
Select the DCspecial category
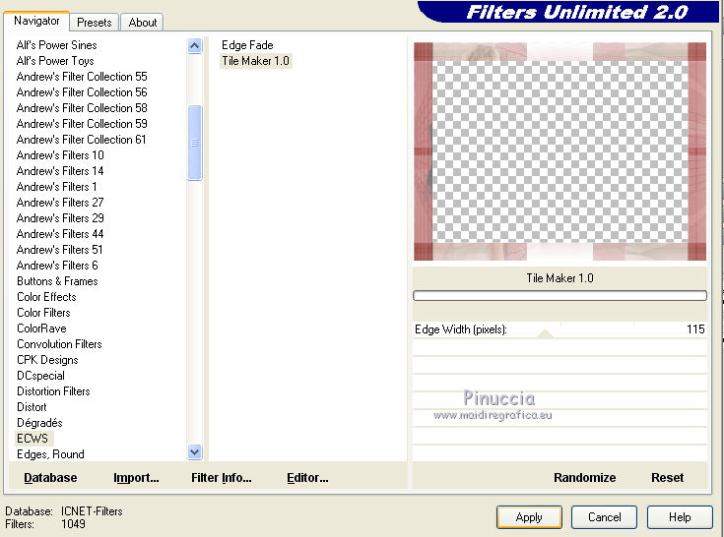point(40,376)
